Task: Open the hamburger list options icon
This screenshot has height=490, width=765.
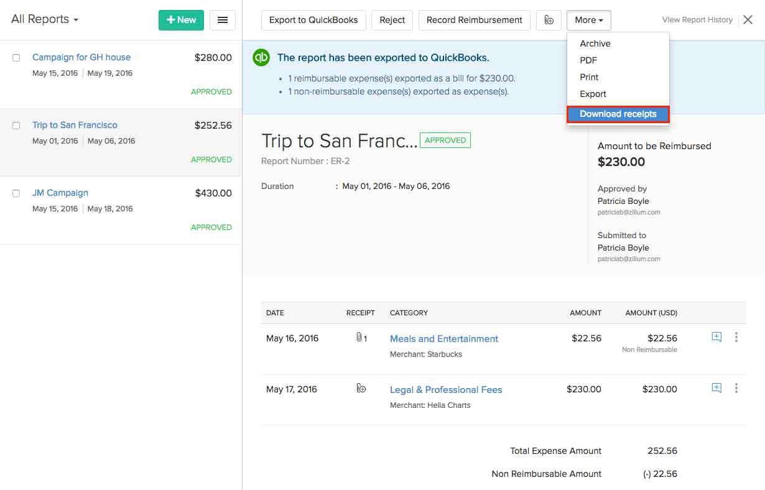Action: [x=222, y=20]
